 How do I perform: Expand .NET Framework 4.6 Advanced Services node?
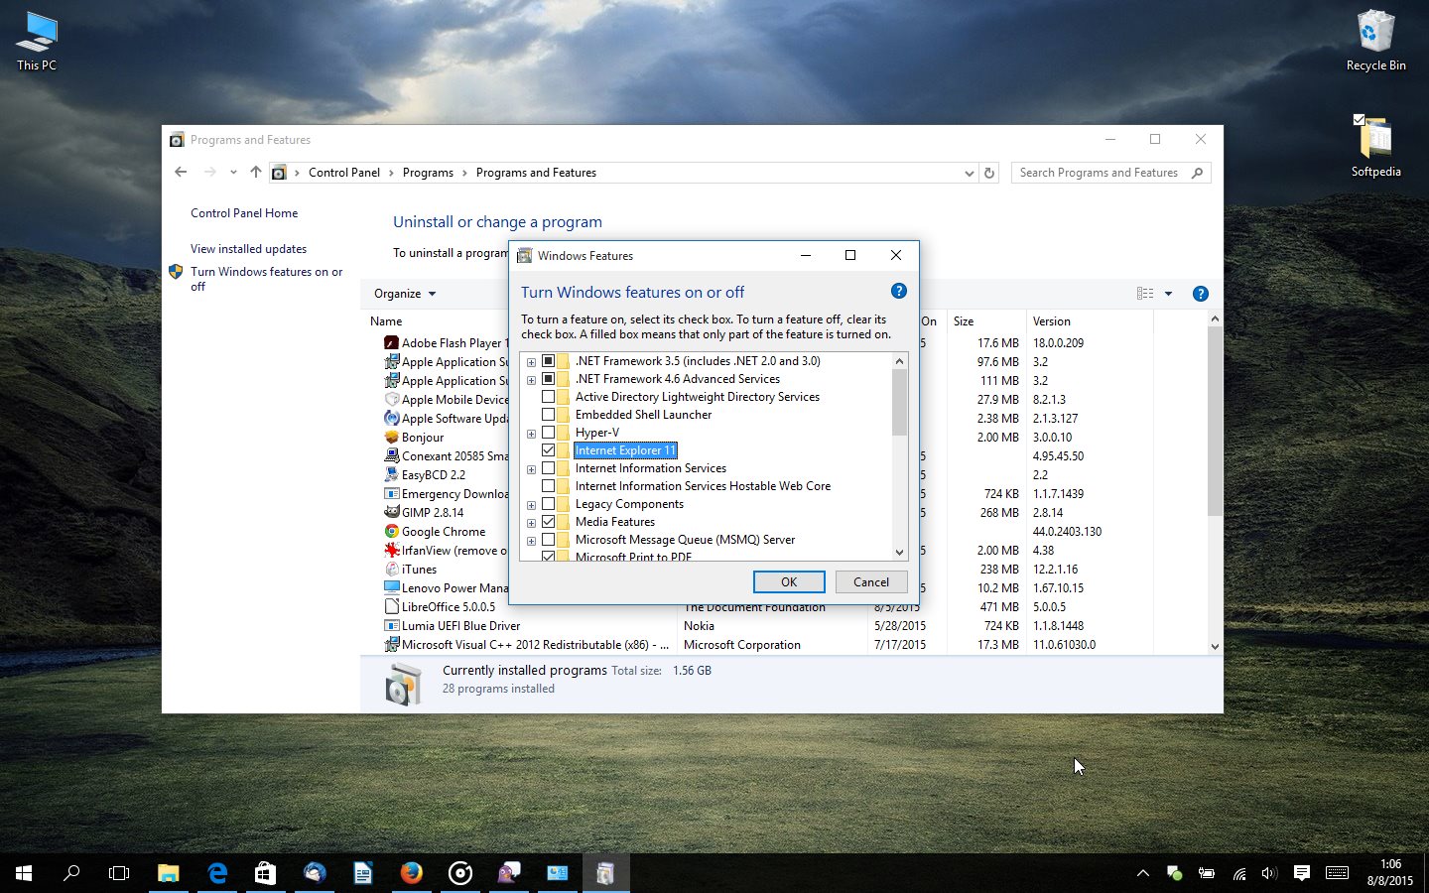[531, 380]
